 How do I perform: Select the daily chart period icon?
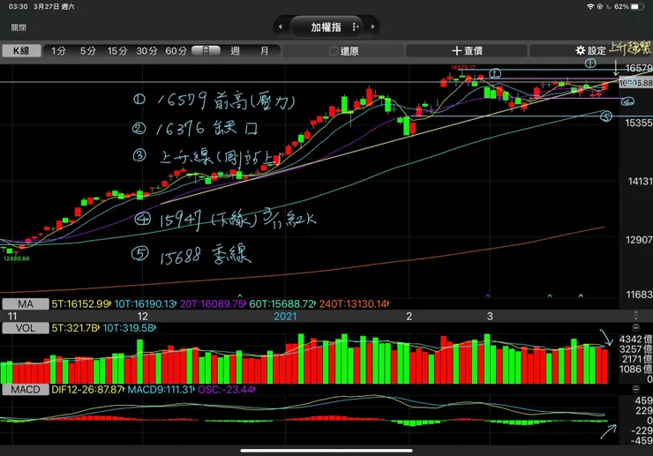[206, 51]
